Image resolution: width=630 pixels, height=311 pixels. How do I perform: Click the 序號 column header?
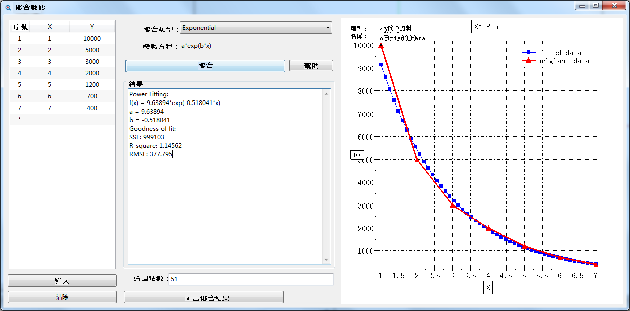[20, 27]
